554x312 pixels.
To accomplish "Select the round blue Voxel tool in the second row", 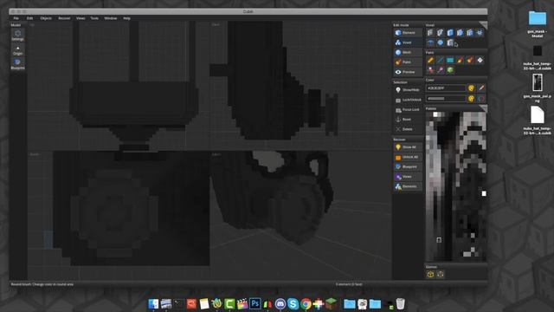I will tap(441, 42).
